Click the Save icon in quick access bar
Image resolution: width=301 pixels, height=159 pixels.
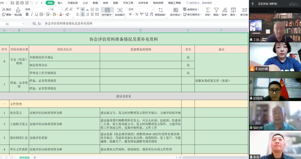click(12, 3)
